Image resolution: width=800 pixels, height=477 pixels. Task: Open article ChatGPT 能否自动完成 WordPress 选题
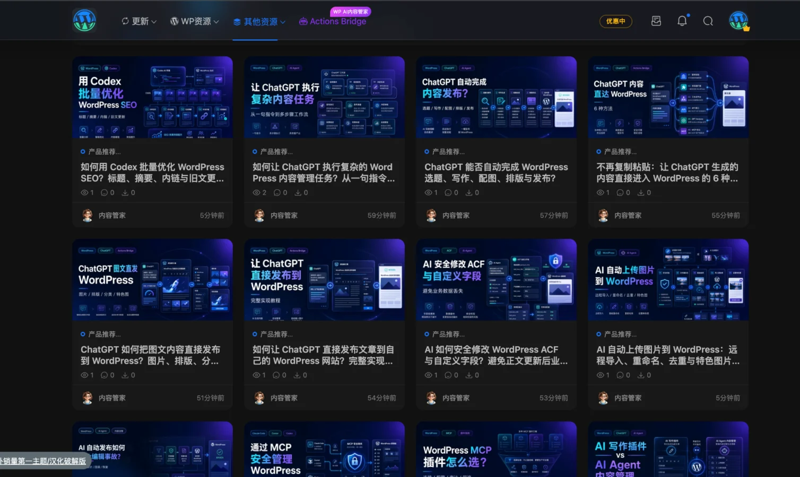point(496,173)
